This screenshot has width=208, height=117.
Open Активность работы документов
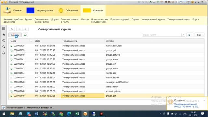13,20
